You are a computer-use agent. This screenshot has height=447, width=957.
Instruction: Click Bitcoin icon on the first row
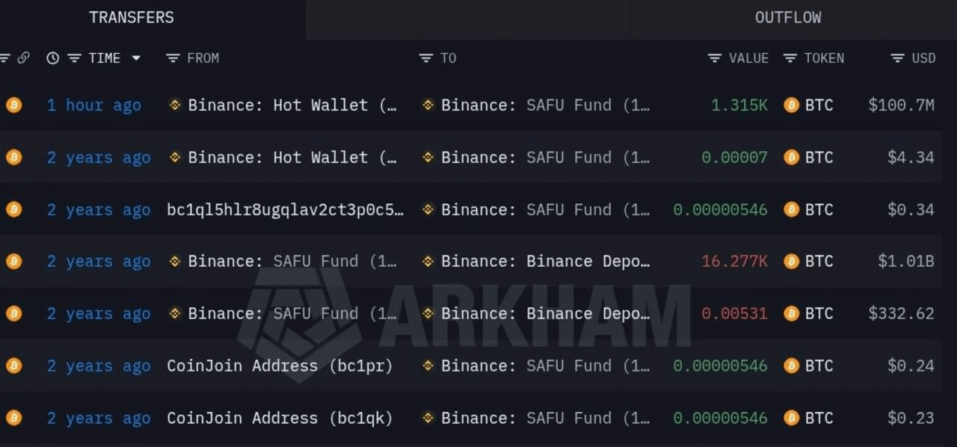click(x=13, y=105)
